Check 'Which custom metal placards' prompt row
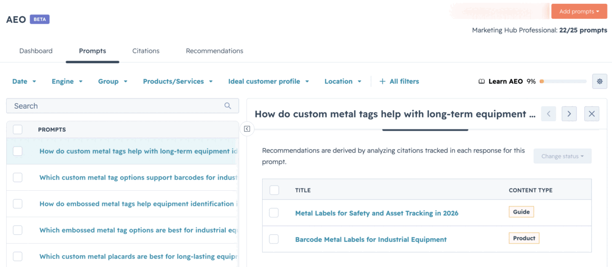The image size is (612, 267). (x=18, y=256)
